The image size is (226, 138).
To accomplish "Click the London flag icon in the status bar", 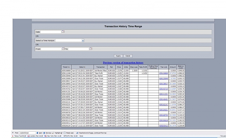I will tap(29, 136).
